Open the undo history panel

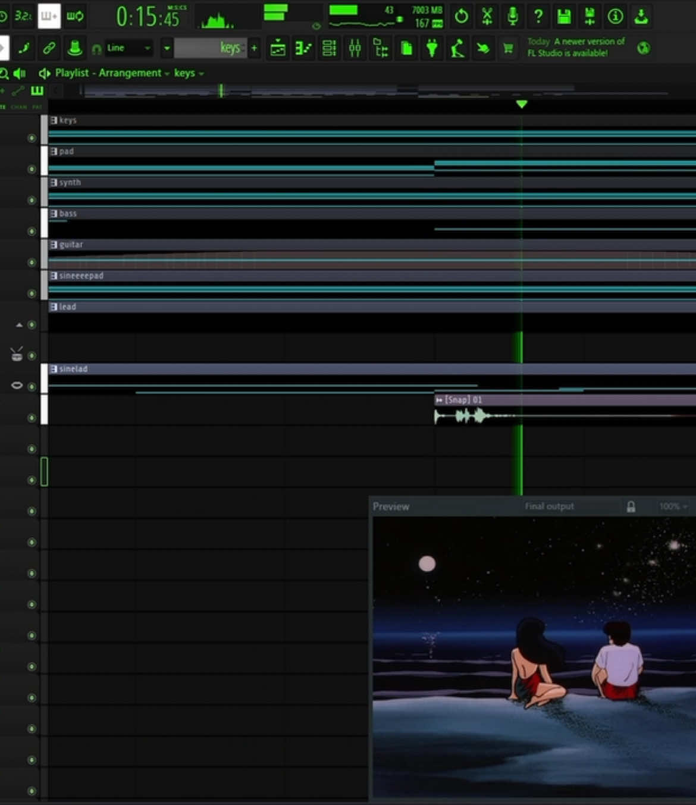pyautogui.click(x=461, y=17)
